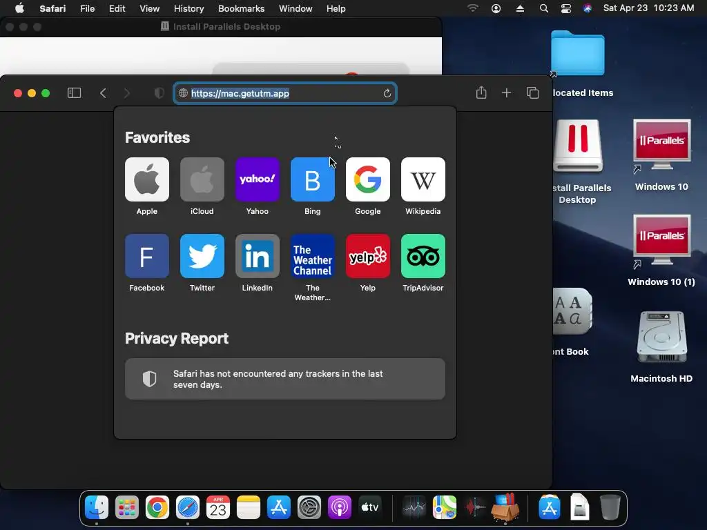The width and height of the screenshot is (707, 530).
Task: Open Voice Memos from the Dock
Action: (x=475, y=507)
